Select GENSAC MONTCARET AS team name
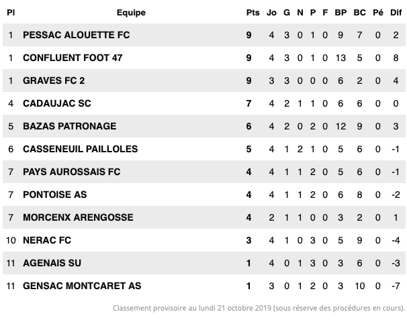This screenshot has width=407, height=320. 82,286
